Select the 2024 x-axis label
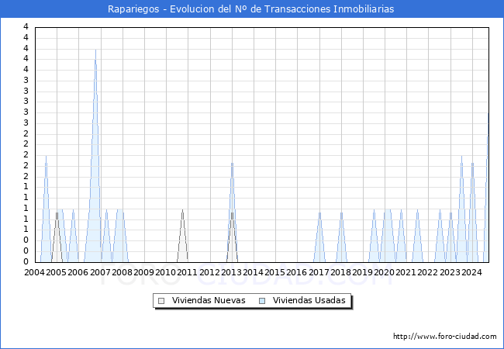The image size is (504, 349). [471, 272]
